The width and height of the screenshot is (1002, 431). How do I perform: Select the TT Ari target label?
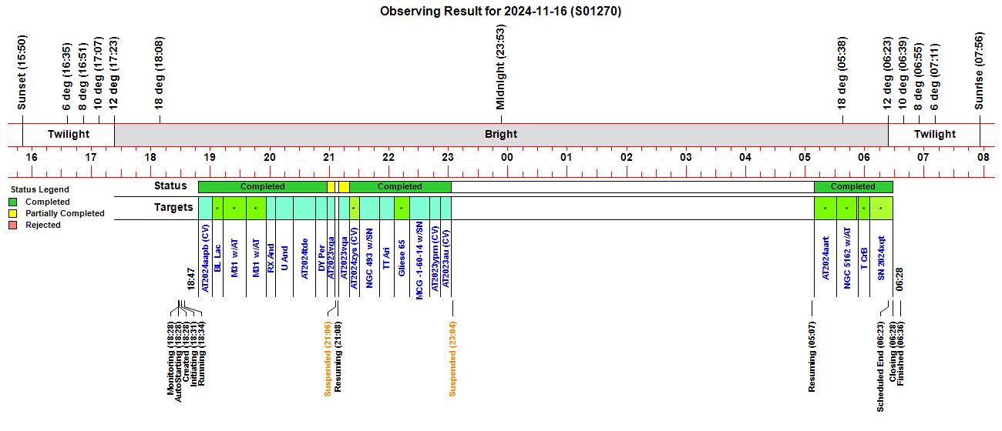click(387, 258)
